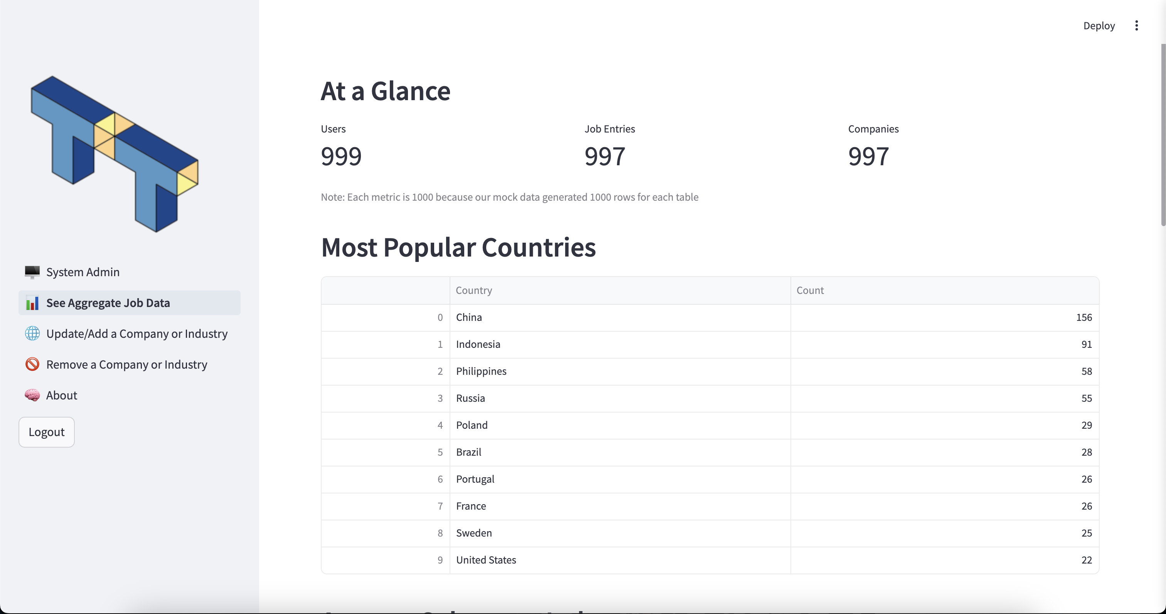Click the mock data note text
This screenshot has height=614, width=1166.
(x=510, y=197)
